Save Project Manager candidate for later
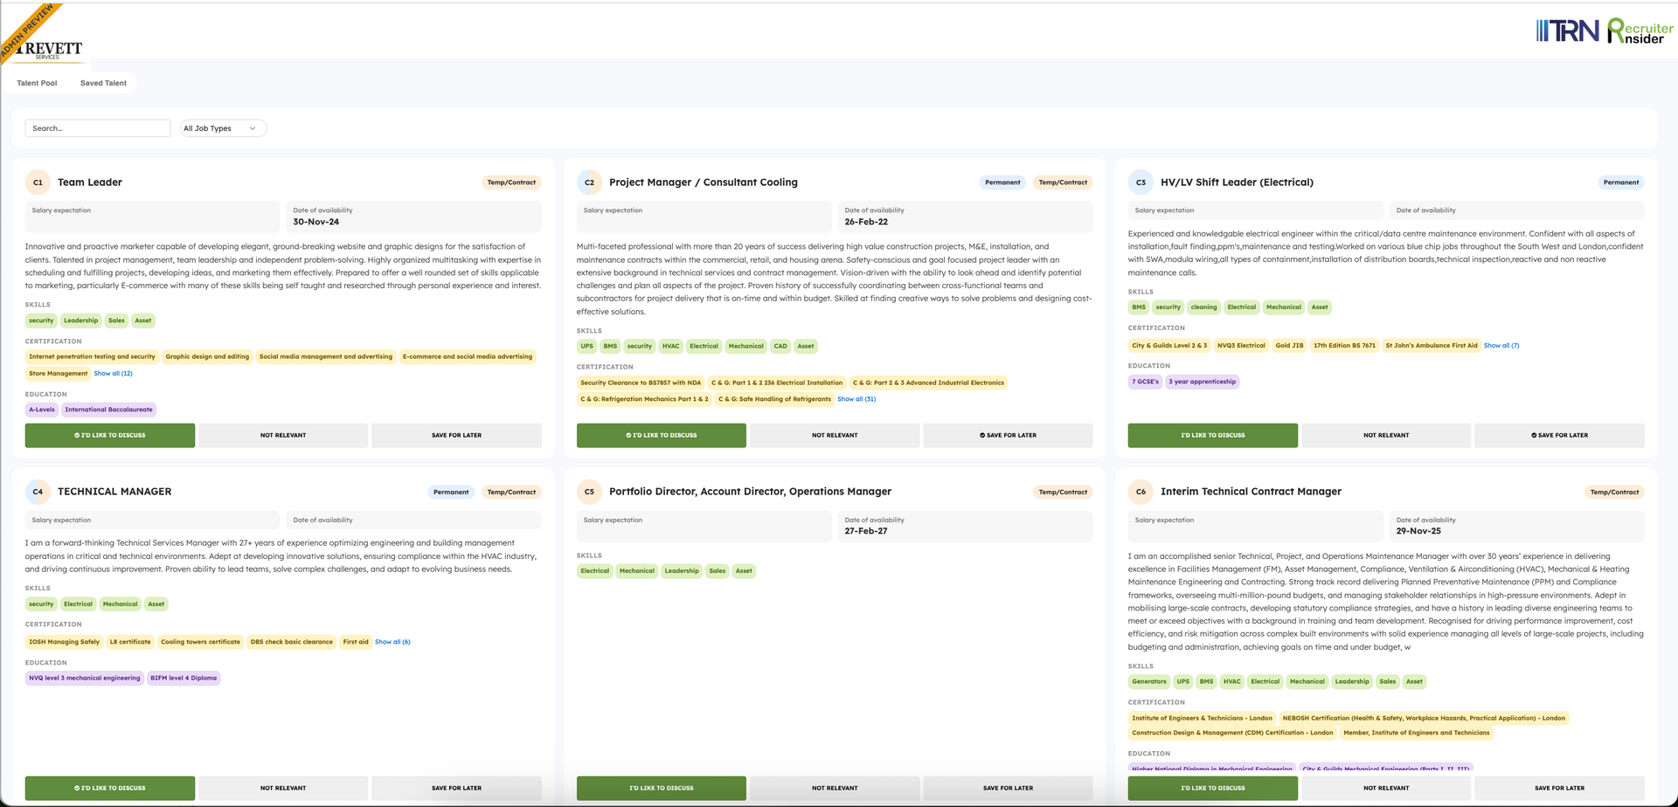Screen dimensions: 1678x807 pyautogui.click(x=1008, y=435)
